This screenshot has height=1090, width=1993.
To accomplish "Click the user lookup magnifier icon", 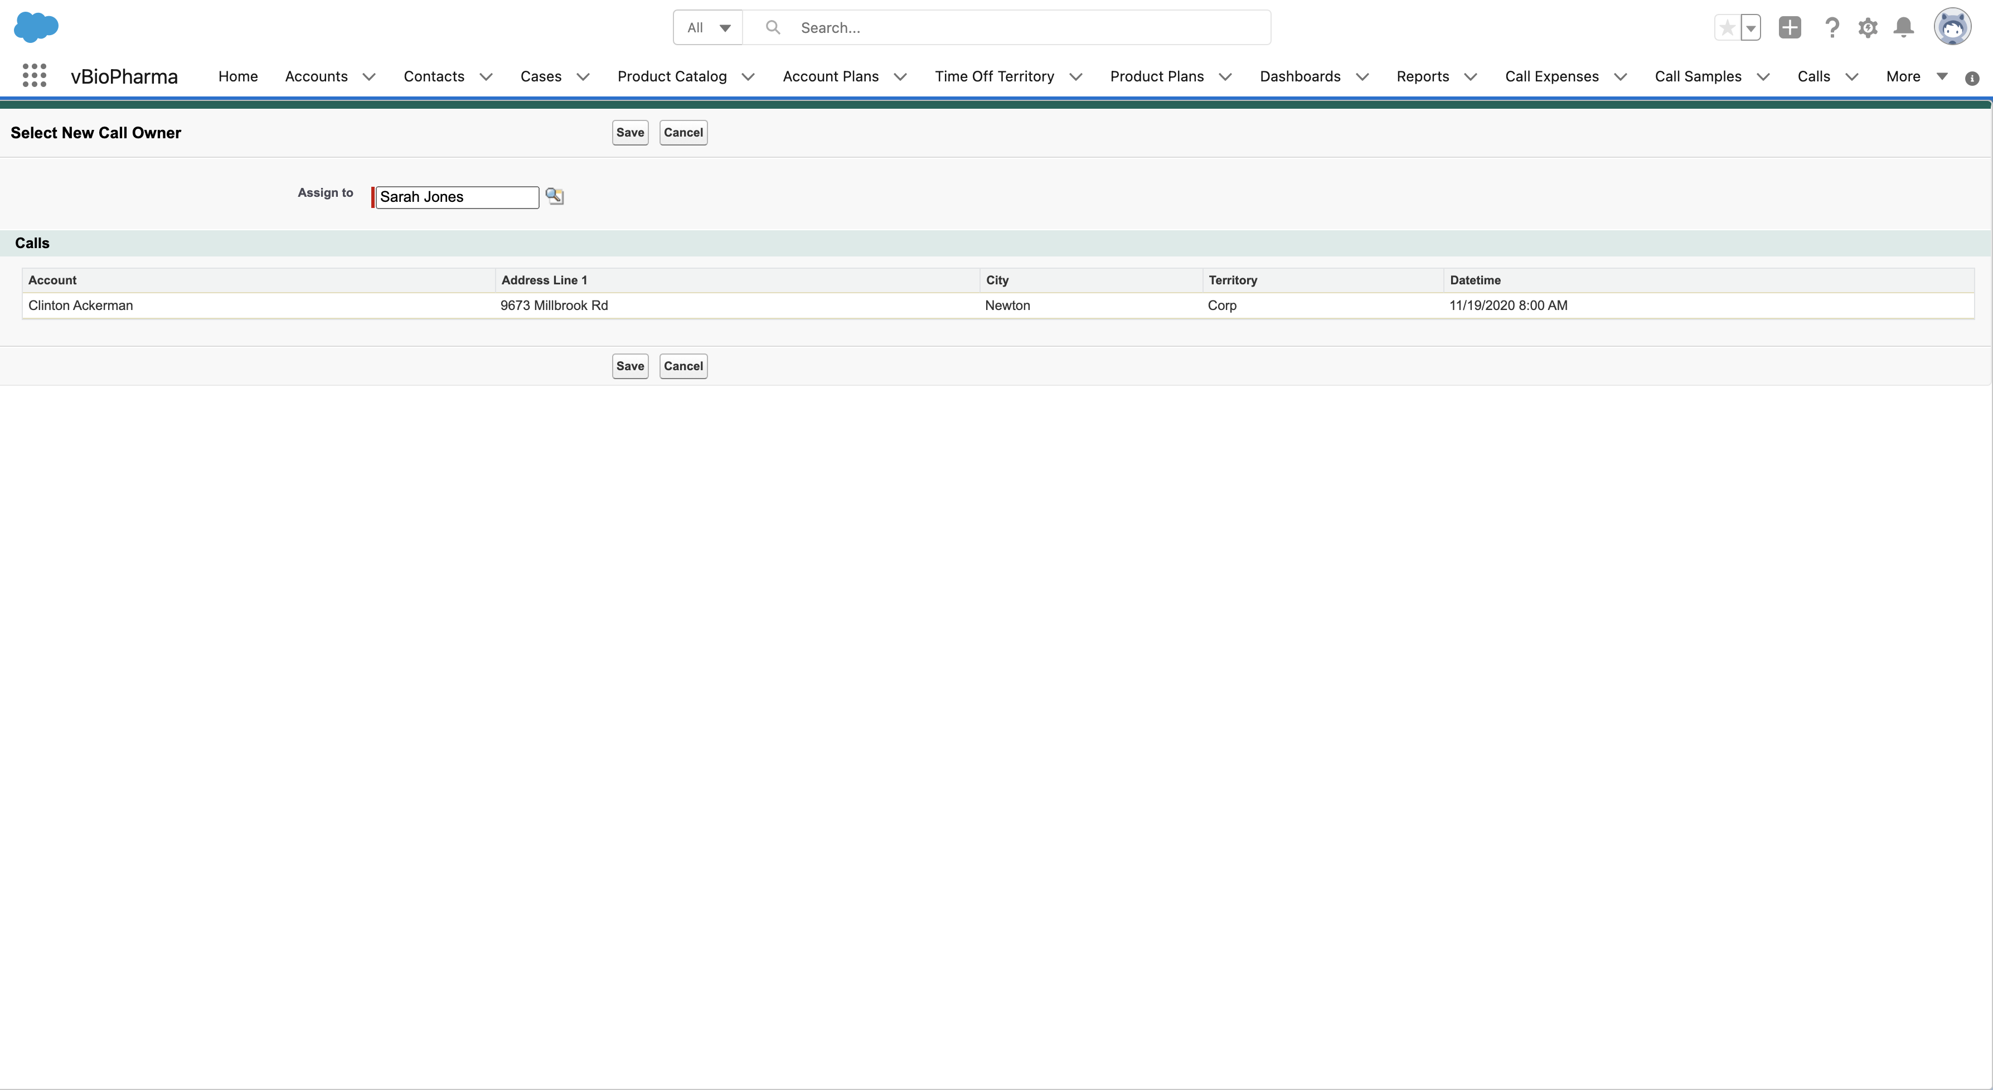I will tap(555, 196).
